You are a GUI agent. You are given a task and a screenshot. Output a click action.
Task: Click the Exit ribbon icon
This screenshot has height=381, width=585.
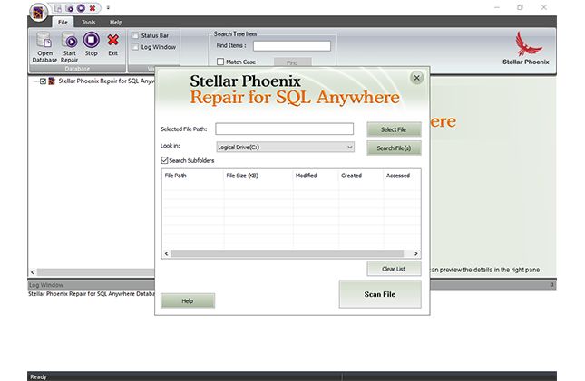pyautogui.click(x=112, y=44)
